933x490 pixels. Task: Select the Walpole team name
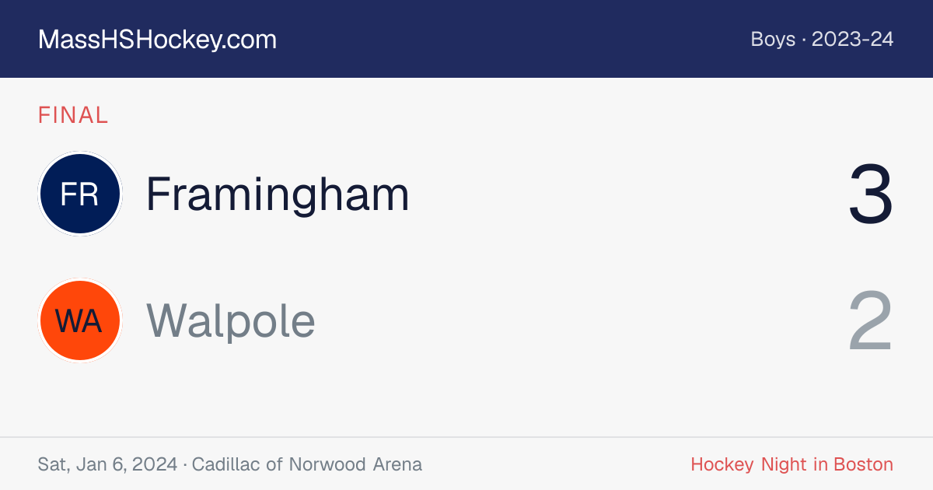click(231, 320)
